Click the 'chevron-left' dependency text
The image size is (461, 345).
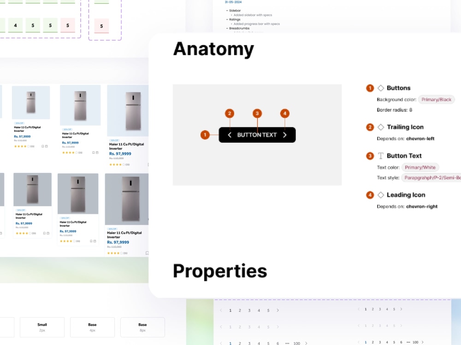tap(420, 138)
